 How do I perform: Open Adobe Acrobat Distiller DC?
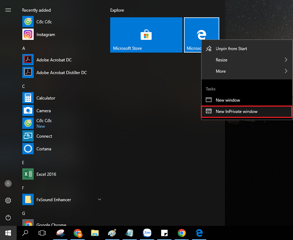[x=61, y=73]
